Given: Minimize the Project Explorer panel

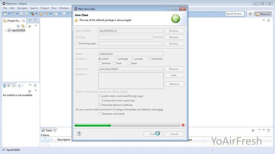Looking at the screenshot, I should (30, 20).
